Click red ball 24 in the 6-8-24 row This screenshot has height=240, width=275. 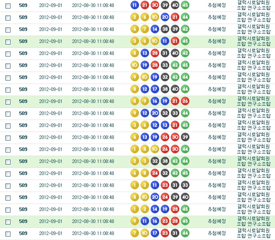click(155, 173)
